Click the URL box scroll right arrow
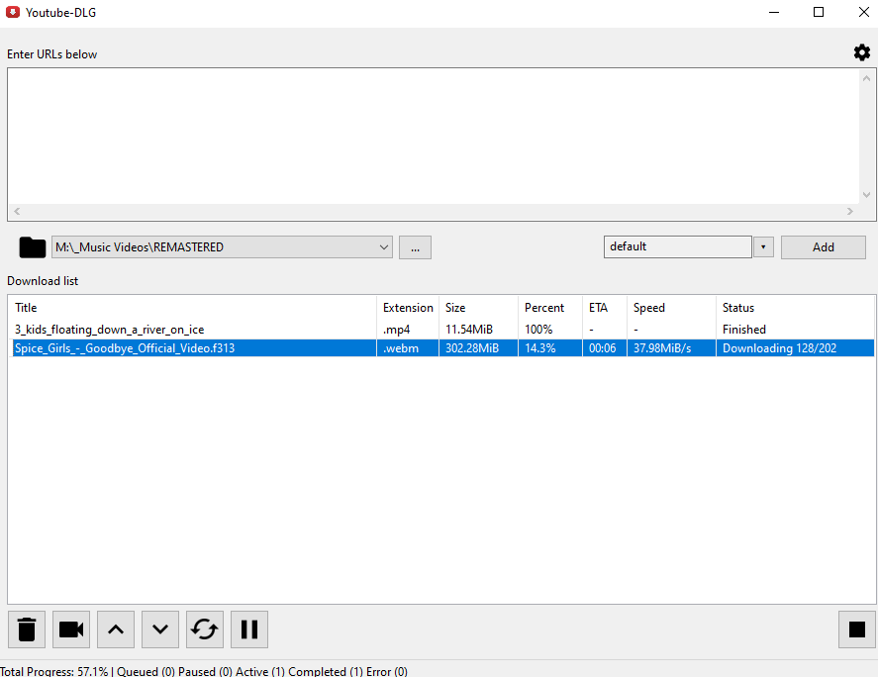This screenshot has width=878, height=677. (x=850, y=211)
